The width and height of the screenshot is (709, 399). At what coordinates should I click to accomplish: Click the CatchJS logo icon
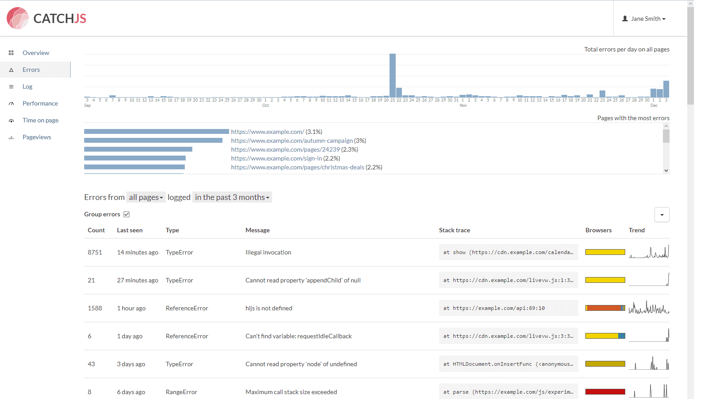point(17,18)
